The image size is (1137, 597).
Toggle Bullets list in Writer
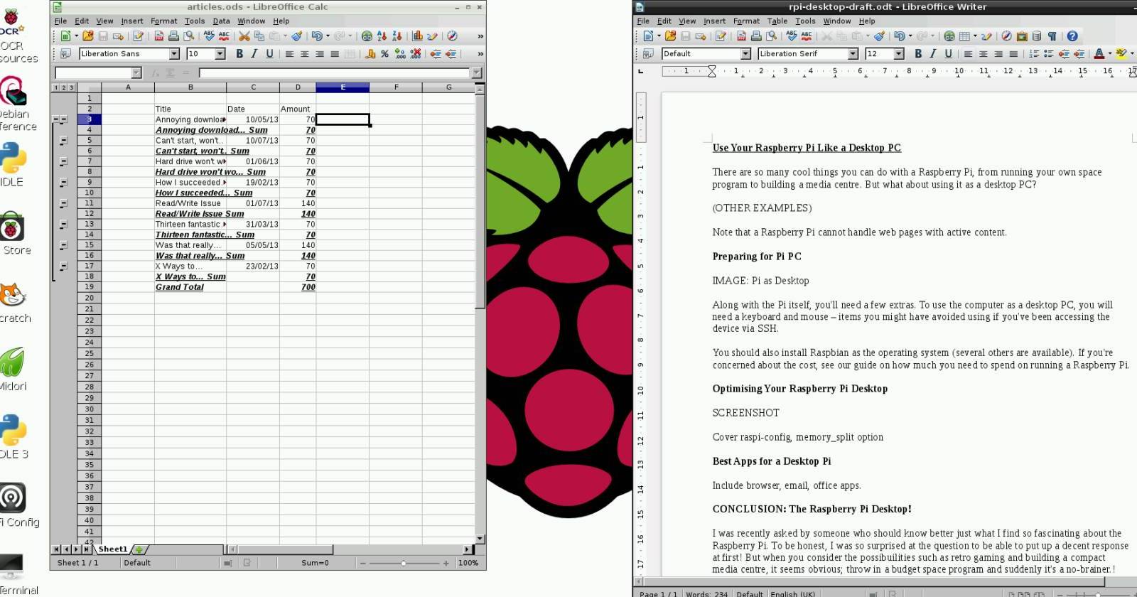pos(1049,53)
